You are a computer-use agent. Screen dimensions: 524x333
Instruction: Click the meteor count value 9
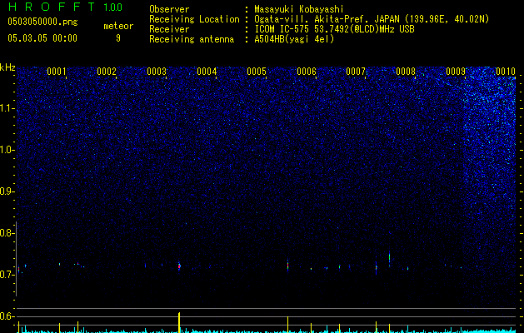tap(118, 38)
